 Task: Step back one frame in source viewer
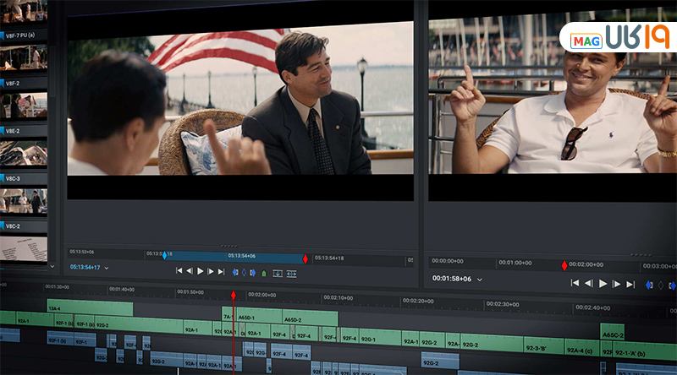(190, 271)
